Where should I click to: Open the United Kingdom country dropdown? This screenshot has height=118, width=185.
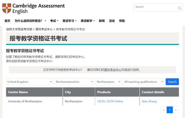(29, 82)
